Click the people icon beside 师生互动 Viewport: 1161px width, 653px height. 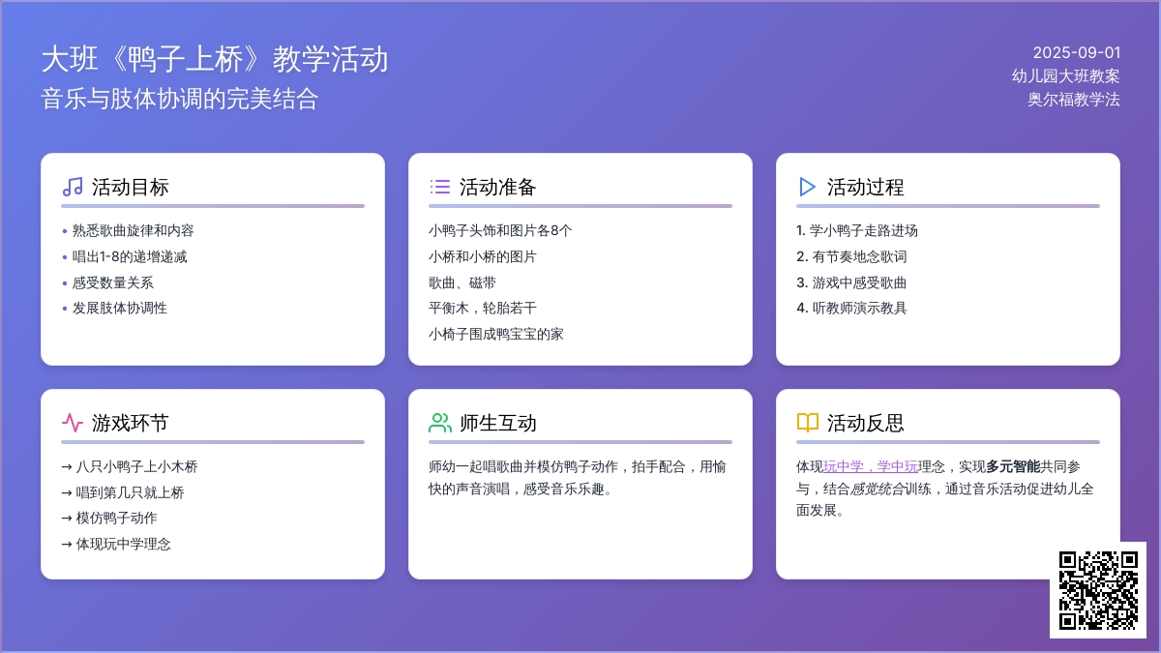pyautogui.click(x=440, y=423)
